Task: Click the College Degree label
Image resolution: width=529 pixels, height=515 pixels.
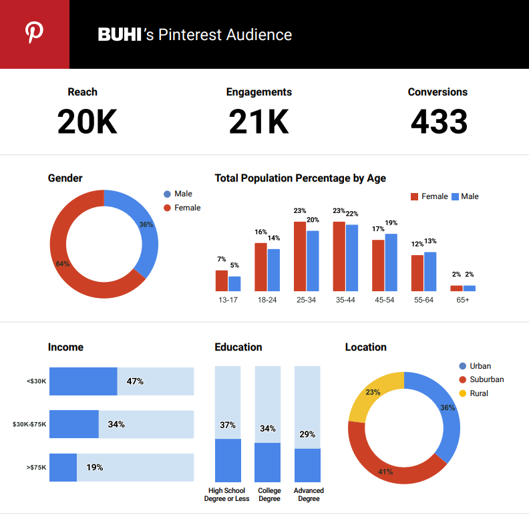Action: (269, 495)
